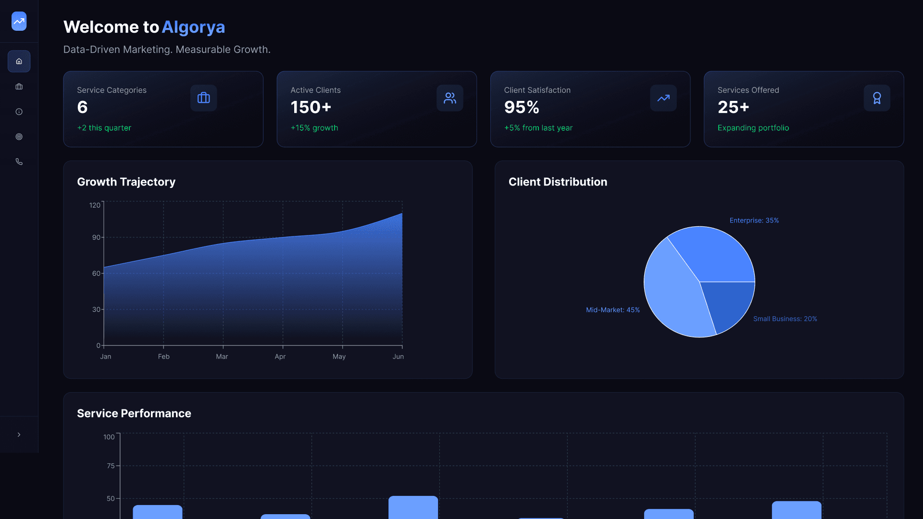This screenshot has height=519, width=923.
Task: Click users icon in Active Clients card
Action: tap(449, 98)
